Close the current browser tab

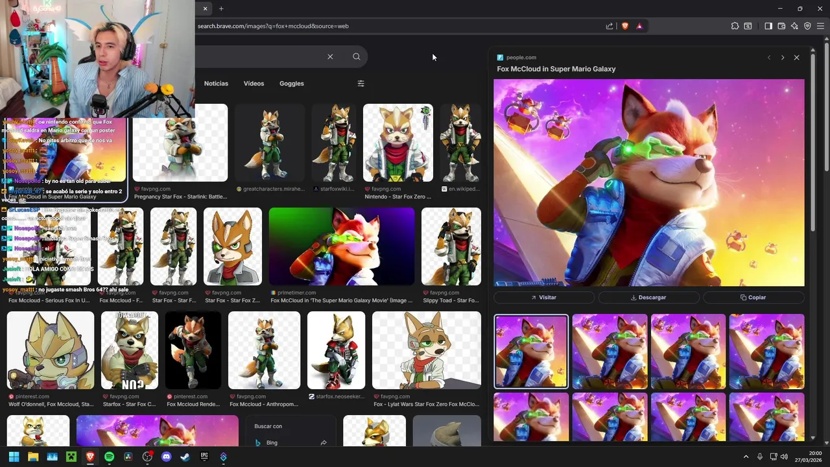coord(205,8)
